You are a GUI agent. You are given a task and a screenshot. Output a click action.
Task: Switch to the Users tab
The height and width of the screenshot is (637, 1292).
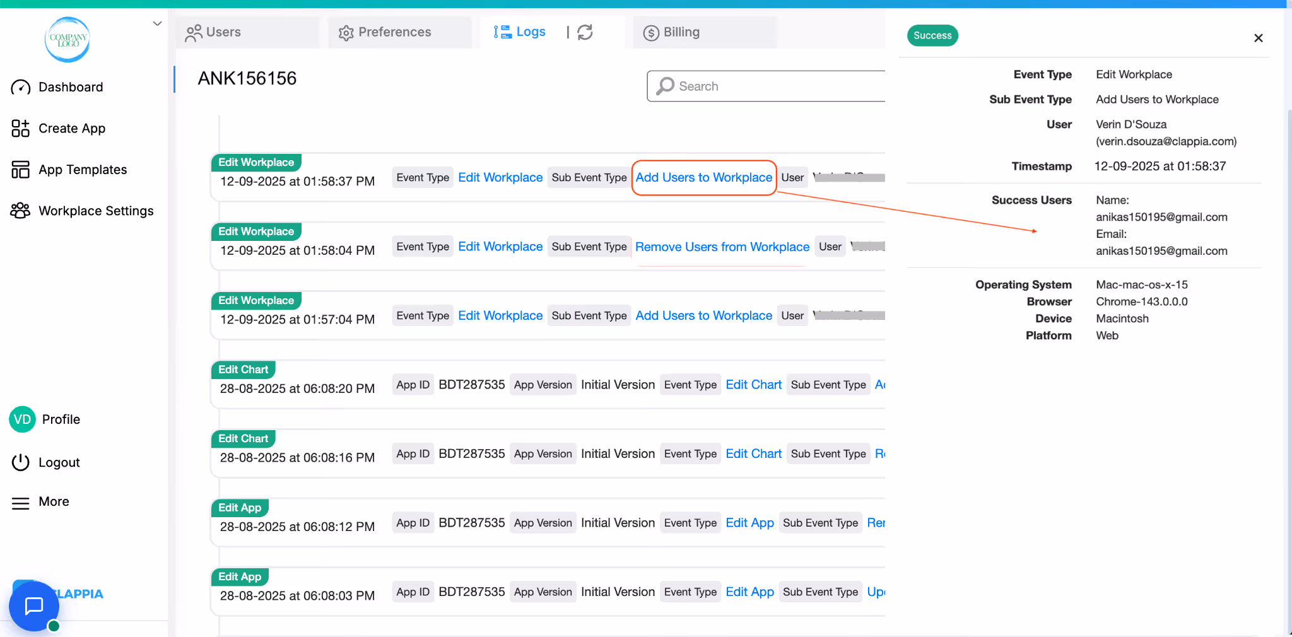click(x=247, y=32)
